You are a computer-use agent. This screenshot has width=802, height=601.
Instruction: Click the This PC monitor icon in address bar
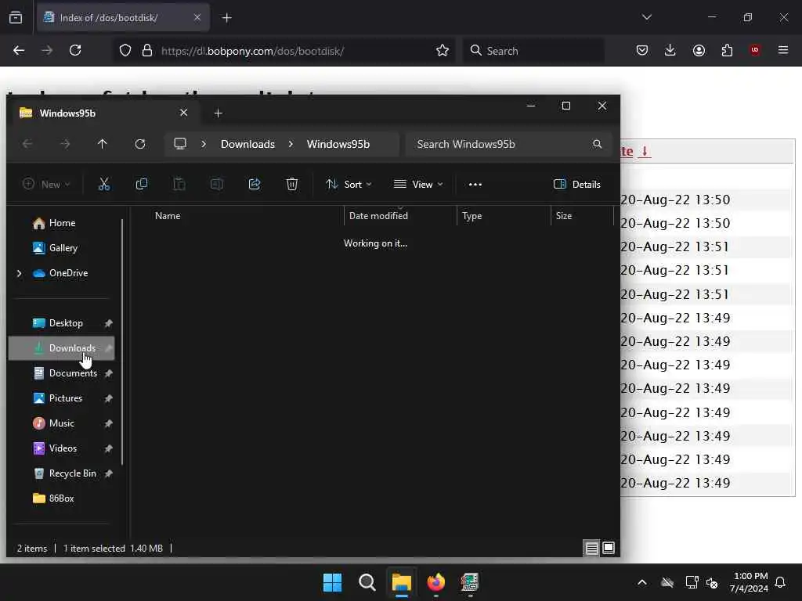(x=180, y=144)
